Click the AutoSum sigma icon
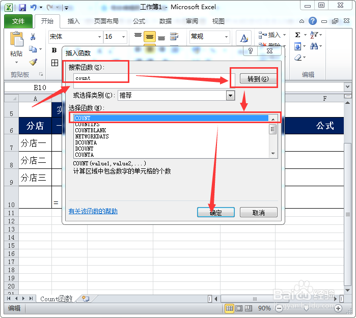This screenshot has height=318, width=356. [x=297, y=35]
